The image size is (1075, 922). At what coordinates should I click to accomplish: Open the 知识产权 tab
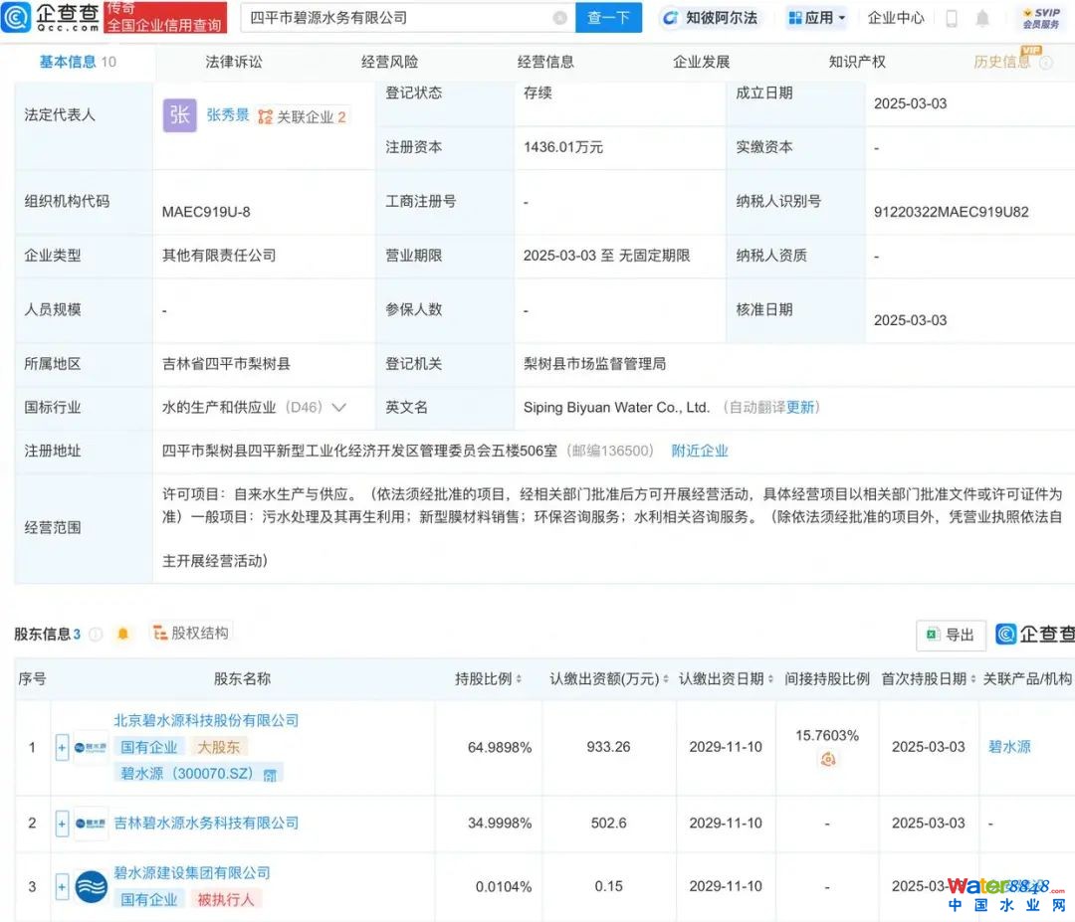857,62
